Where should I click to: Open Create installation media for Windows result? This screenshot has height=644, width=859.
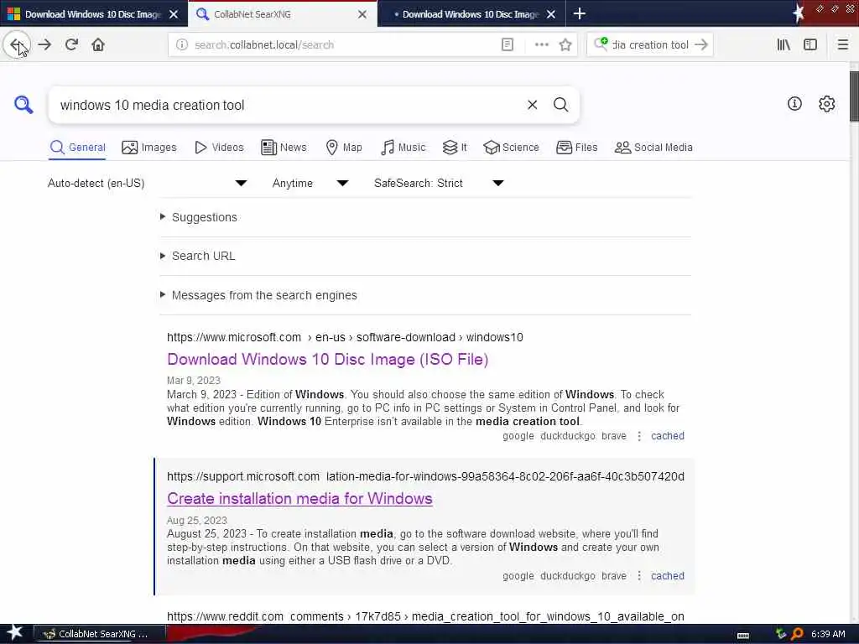click(299, 498)
